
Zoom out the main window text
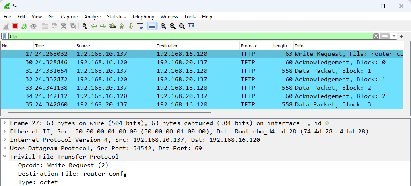172,26
